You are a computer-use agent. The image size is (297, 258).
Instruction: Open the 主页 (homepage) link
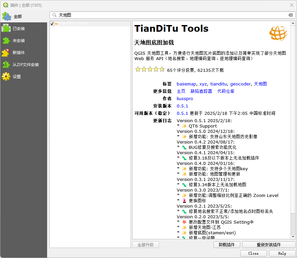tap(181, 91)
